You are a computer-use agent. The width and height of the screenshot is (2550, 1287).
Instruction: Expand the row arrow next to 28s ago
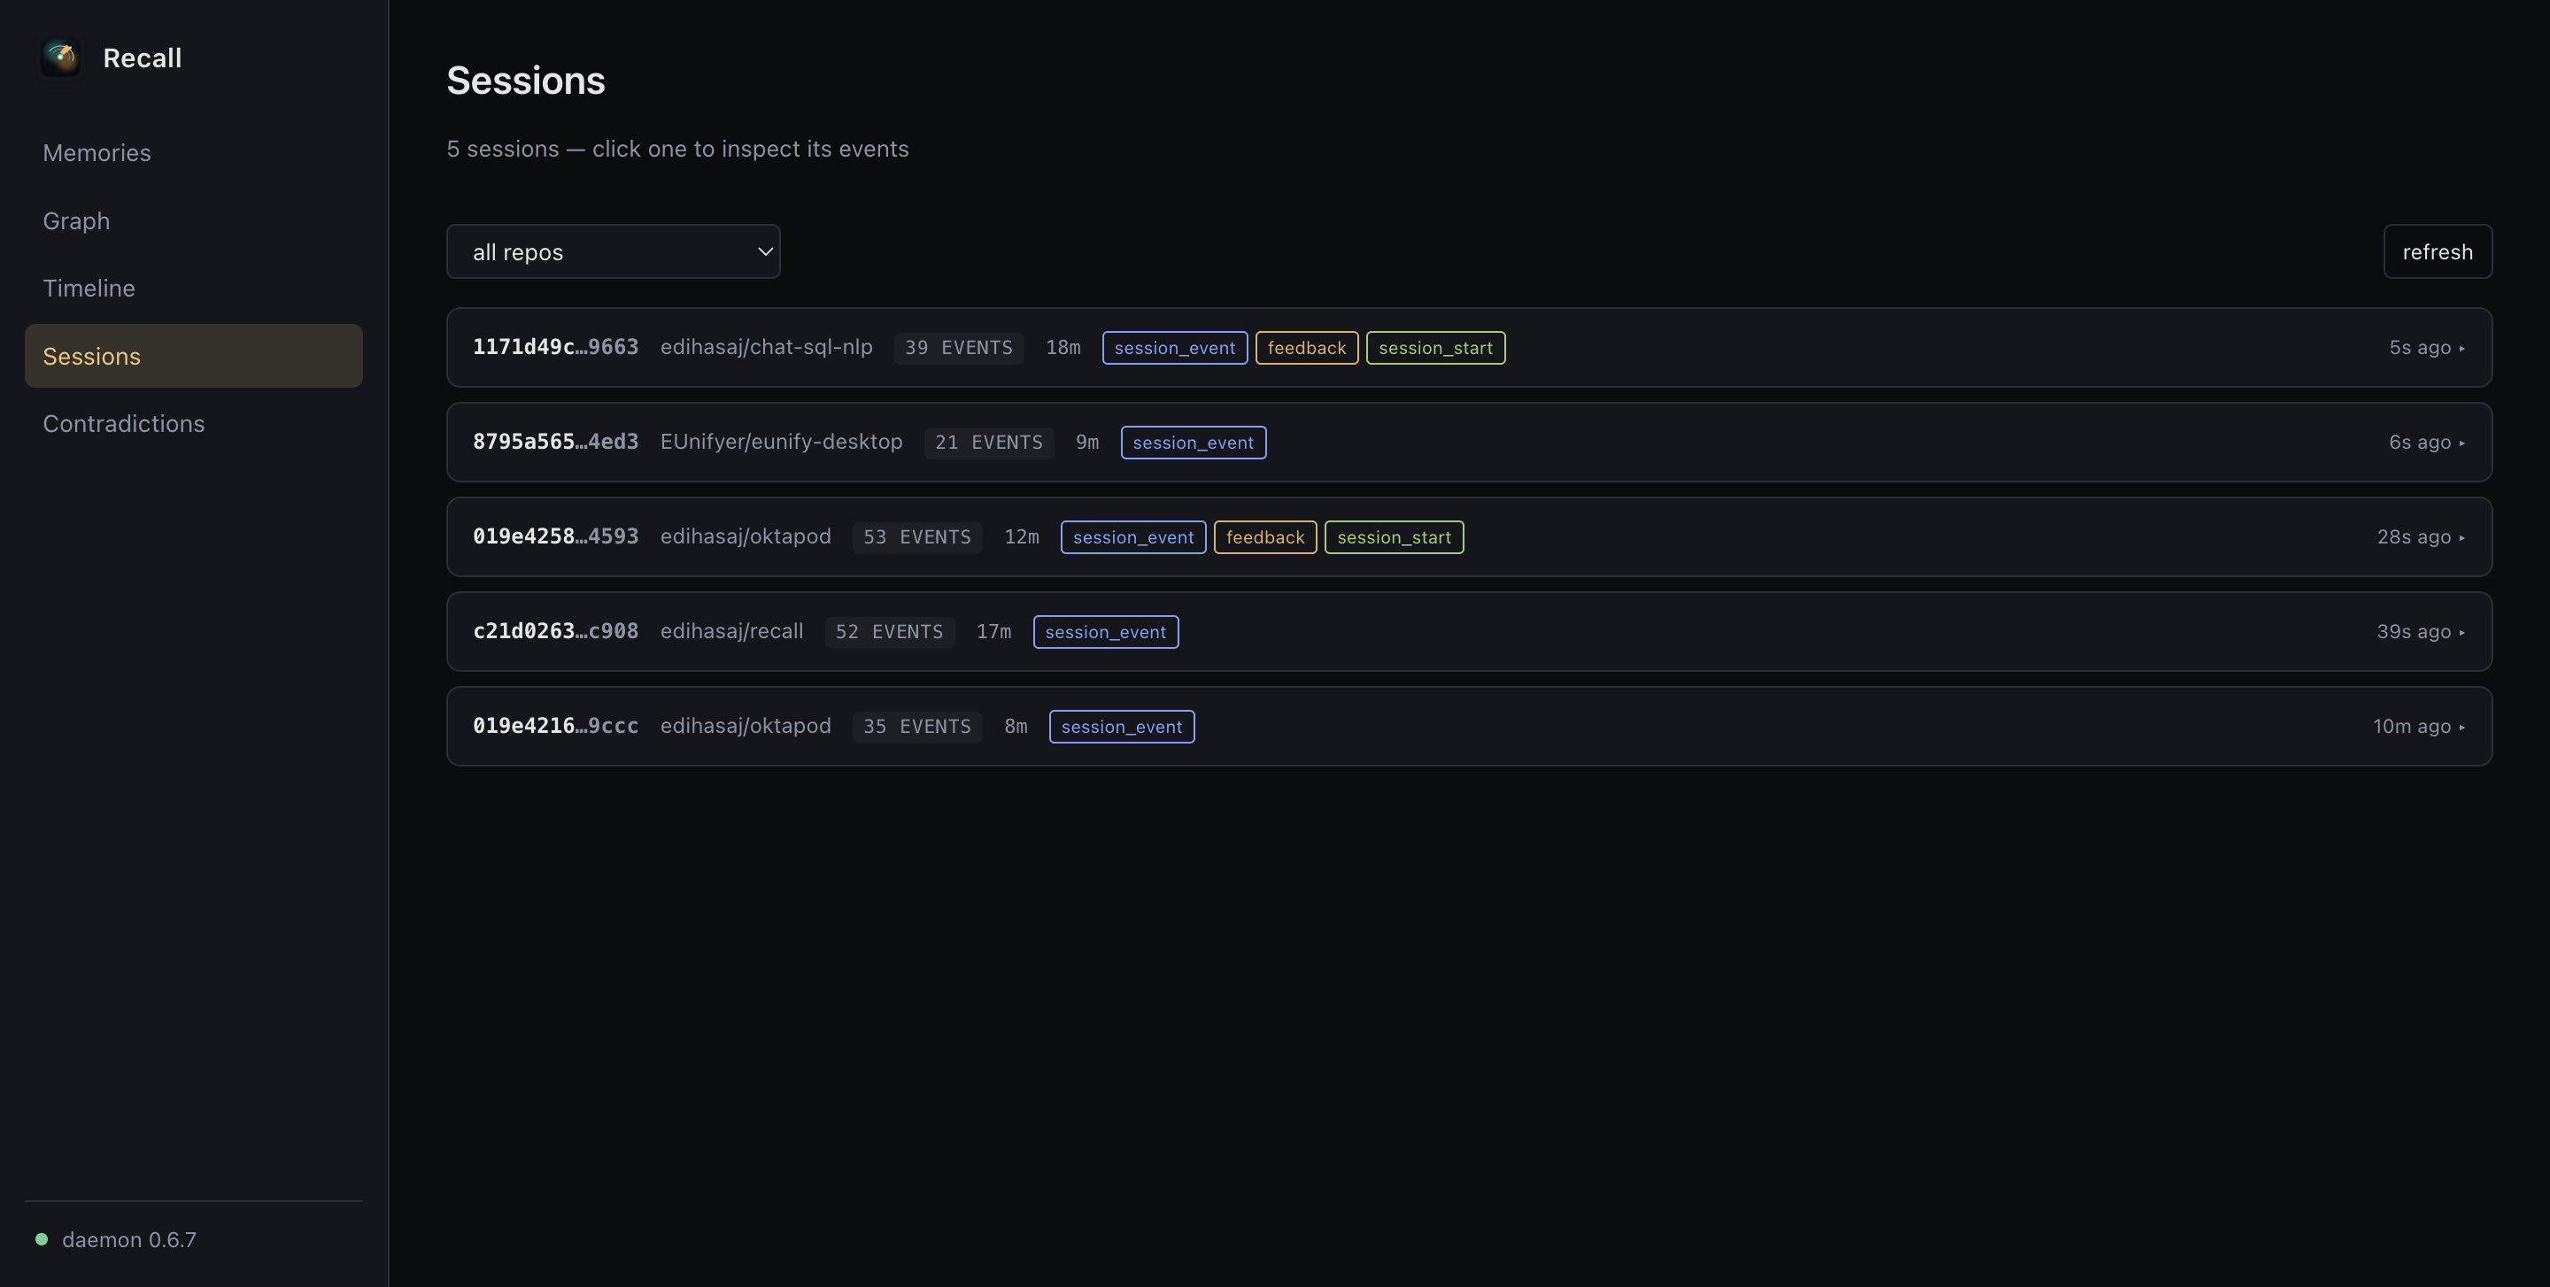(x=2461, y=538)
